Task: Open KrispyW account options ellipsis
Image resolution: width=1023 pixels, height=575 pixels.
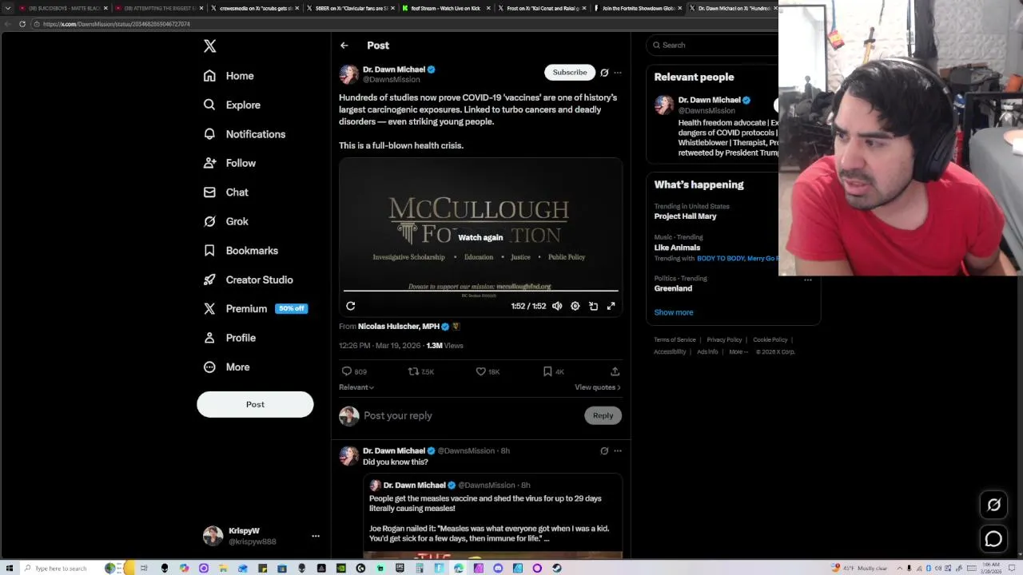Action: point(316,536)
